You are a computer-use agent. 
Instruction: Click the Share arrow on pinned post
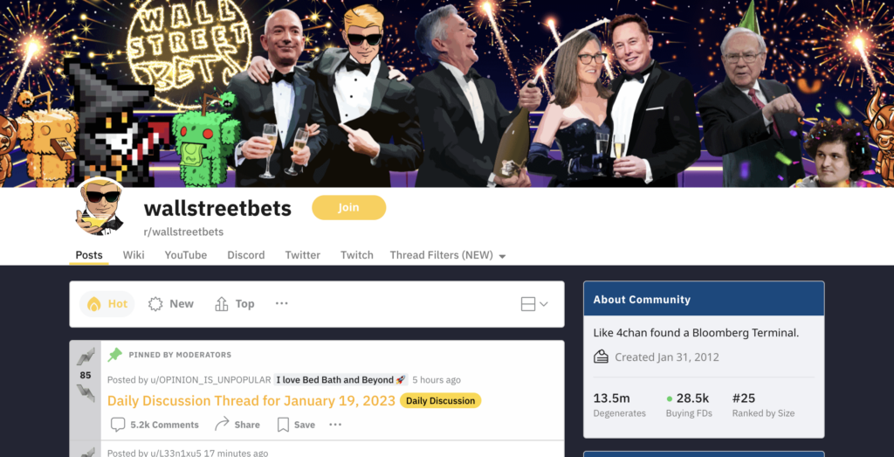point(222,424)
